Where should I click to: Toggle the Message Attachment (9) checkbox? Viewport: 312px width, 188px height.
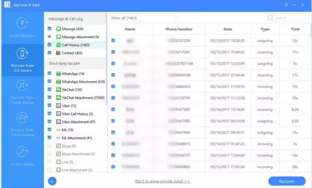point(50,37)
